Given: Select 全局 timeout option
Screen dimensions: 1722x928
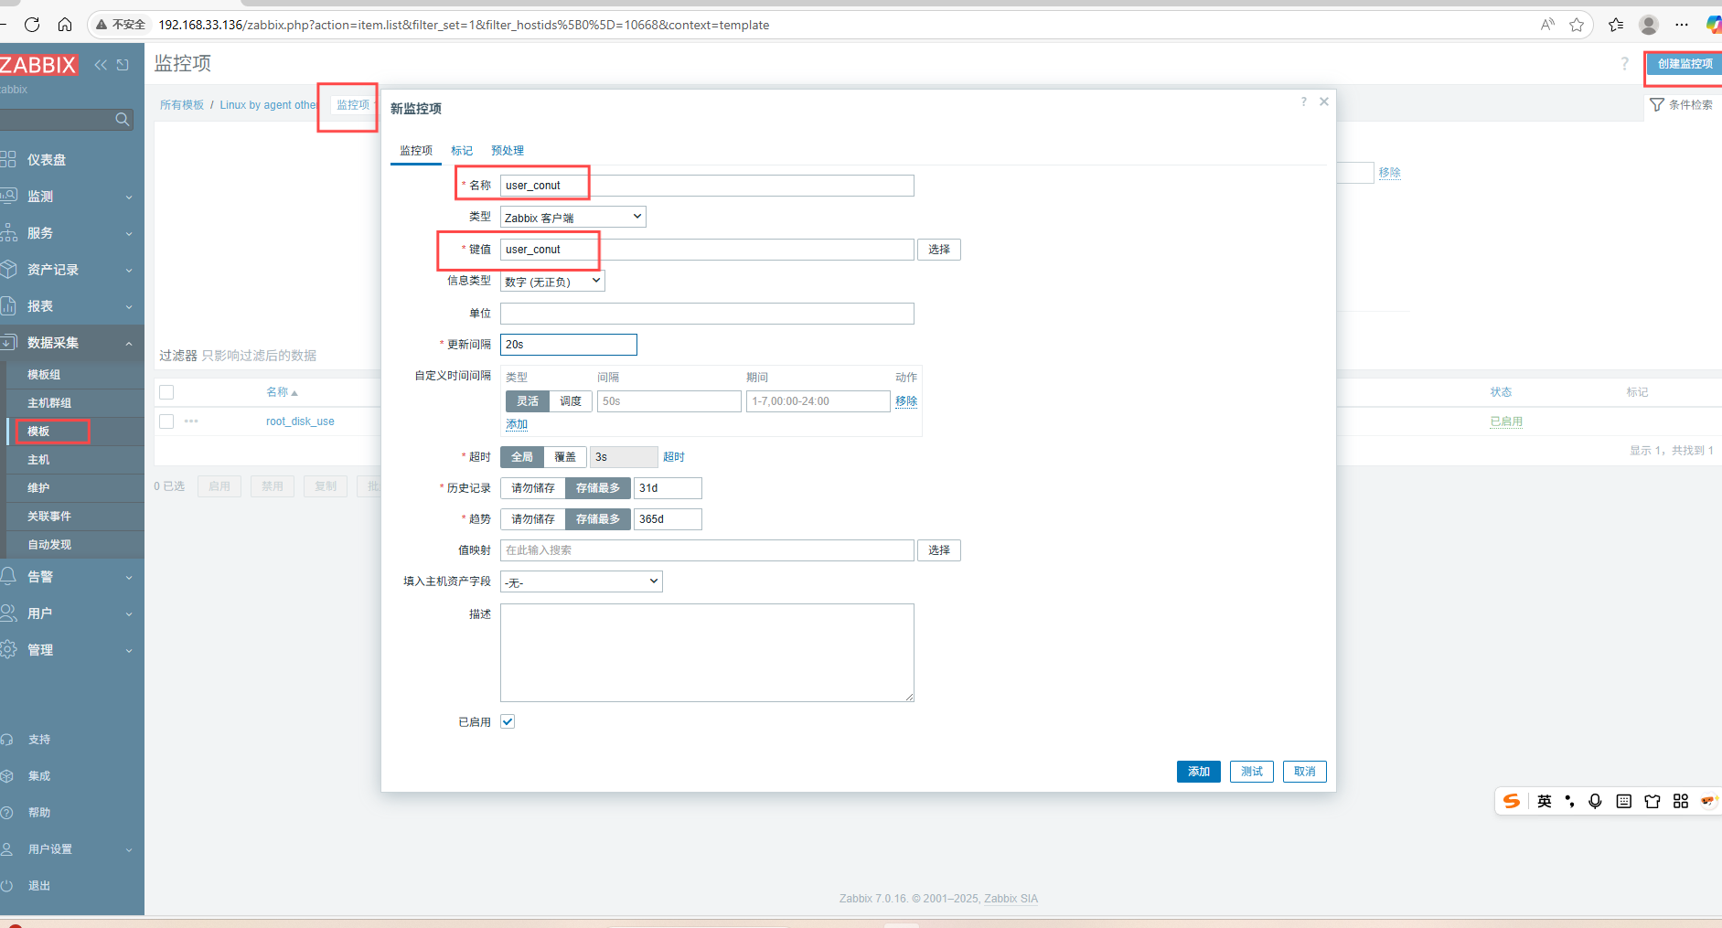Looking at the screenshot, I should (x=522, y=457).
